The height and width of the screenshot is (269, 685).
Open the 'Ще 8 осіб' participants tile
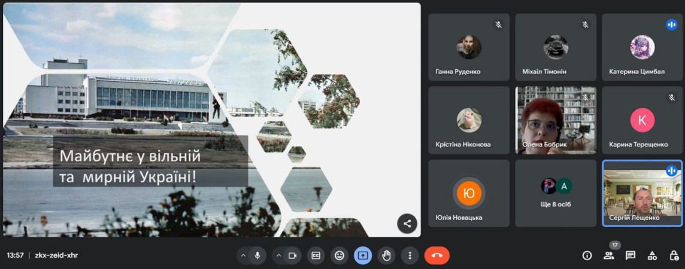coord(556,193)
